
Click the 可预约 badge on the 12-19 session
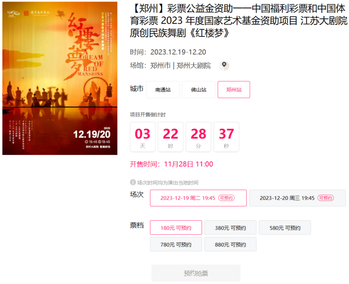tap(226, 198)
